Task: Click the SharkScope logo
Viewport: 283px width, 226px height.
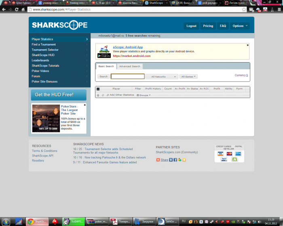Action: 59,25
